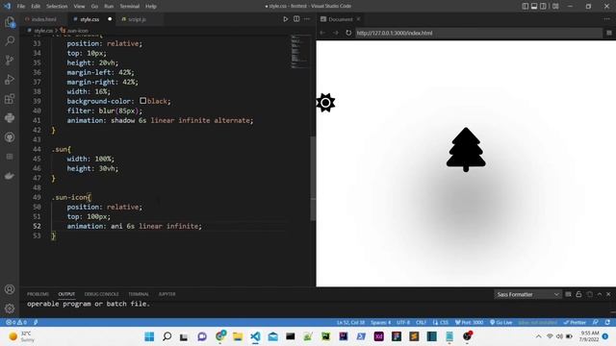The height and width of the screenshot is (346, 616).
Task: Switch to the Debug Console tab
Action: click(101, 294)
